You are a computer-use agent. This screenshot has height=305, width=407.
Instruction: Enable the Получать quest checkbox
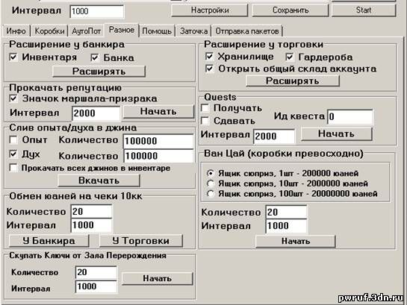click(x=205, y=108)
